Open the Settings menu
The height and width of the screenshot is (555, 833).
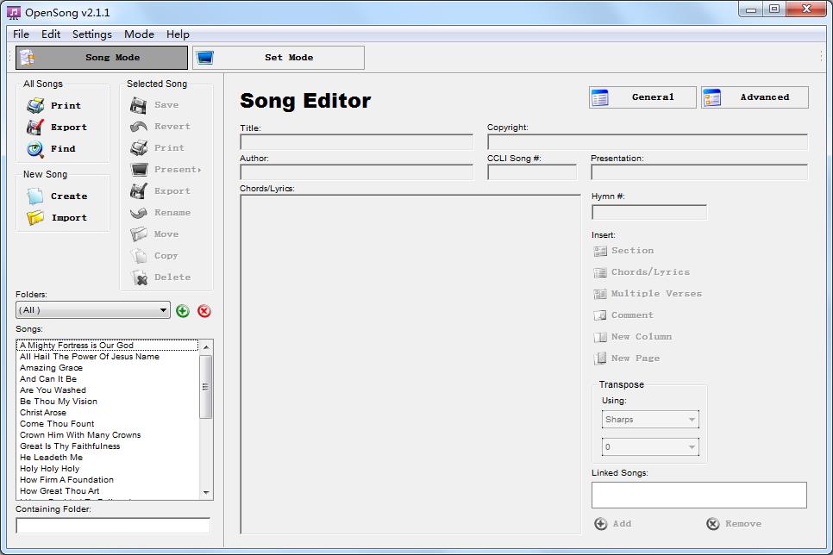click(91, 34)
